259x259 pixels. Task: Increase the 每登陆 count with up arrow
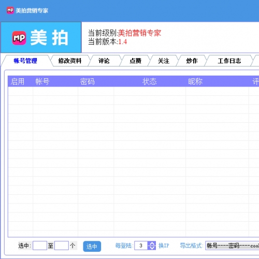[152, 243]
